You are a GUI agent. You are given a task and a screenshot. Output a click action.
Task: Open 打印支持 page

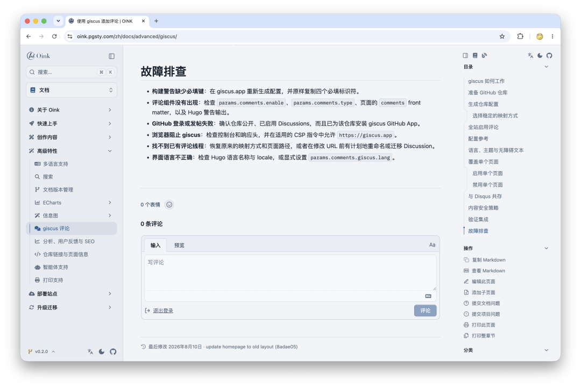pos(53,280)
